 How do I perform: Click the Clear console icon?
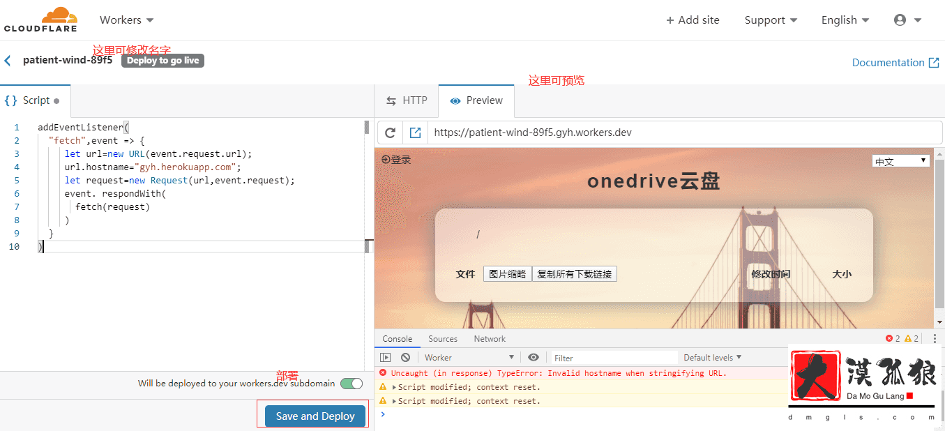[405, 357]
